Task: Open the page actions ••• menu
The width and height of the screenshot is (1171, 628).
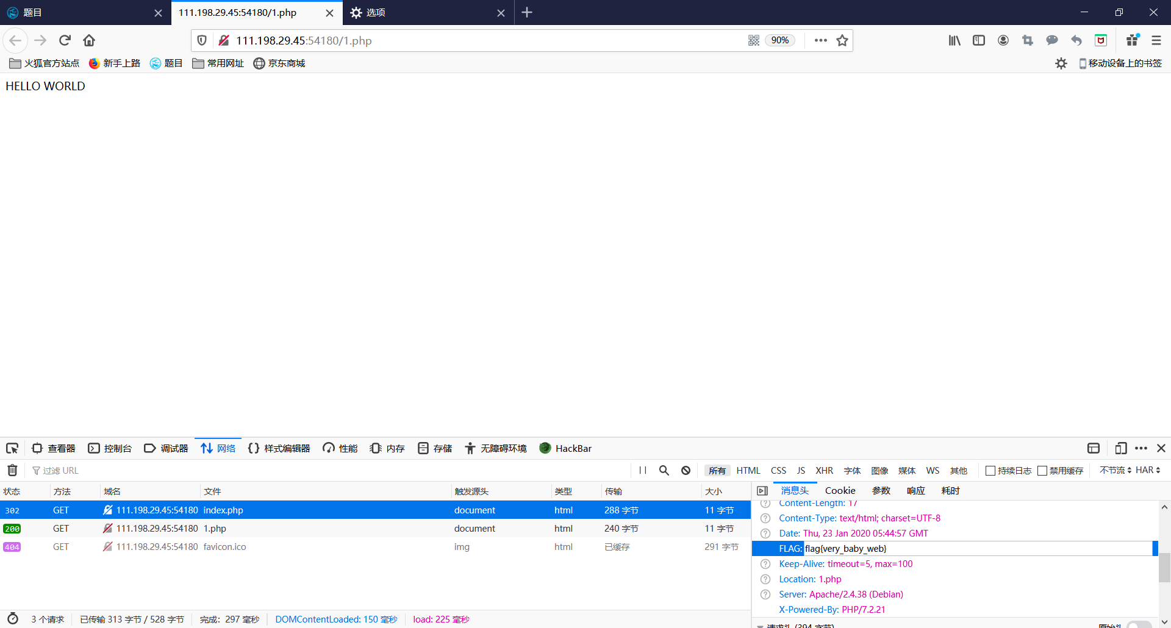Action: click(x=820, y=40)
